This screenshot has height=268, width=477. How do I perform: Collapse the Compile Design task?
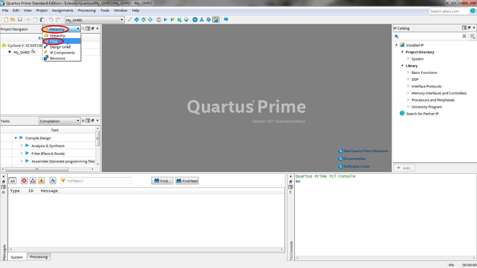tap(16, 138)
